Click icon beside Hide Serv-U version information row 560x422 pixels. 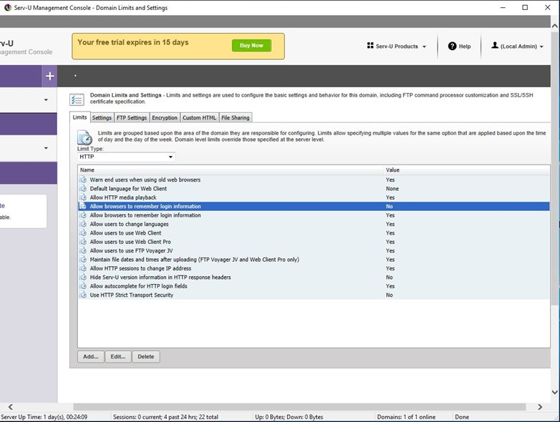coord(83,278)
